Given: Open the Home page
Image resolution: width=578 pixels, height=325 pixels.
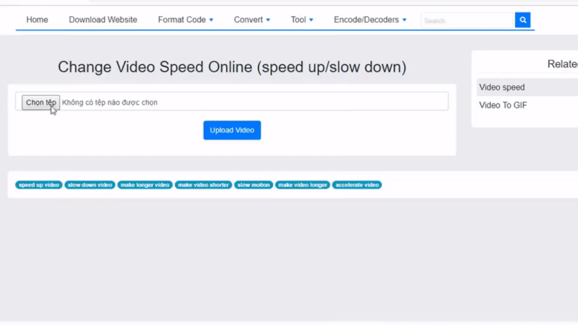Looking at the screenshot, I should click(x=37, y=20).
